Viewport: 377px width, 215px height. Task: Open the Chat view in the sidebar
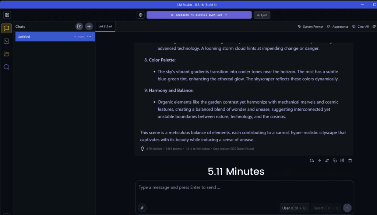(6, 28)
